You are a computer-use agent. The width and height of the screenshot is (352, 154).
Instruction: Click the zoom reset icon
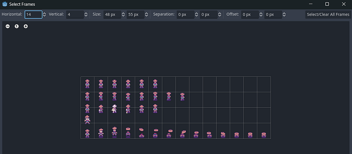point(16,26)
